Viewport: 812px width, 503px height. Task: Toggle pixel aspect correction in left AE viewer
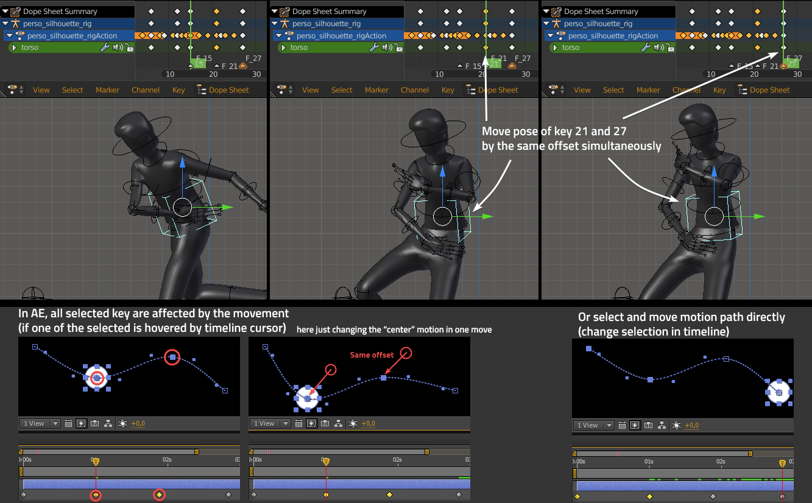[x=69, y=424]
